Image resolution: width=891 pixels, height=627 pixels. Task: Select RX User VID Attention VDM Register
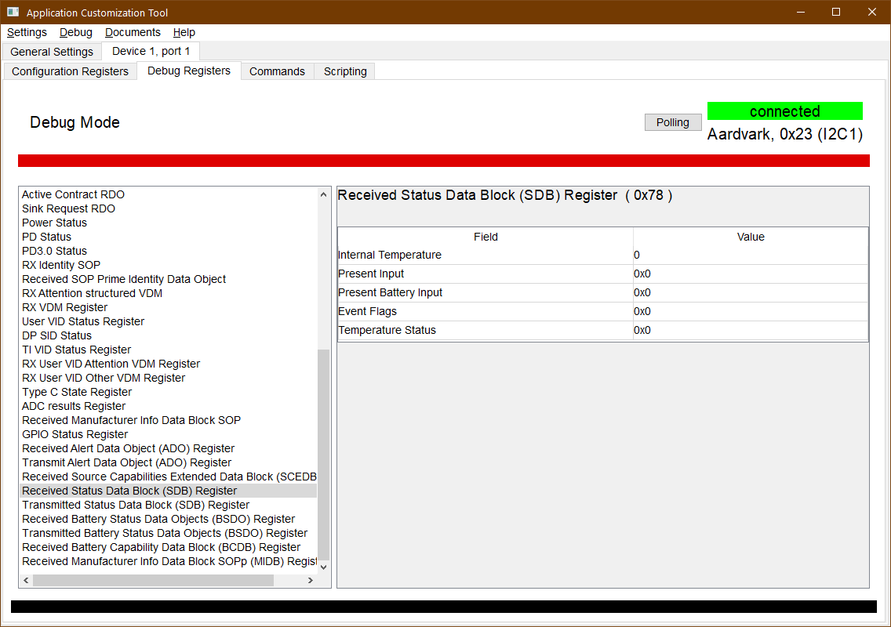coord(168,364)
